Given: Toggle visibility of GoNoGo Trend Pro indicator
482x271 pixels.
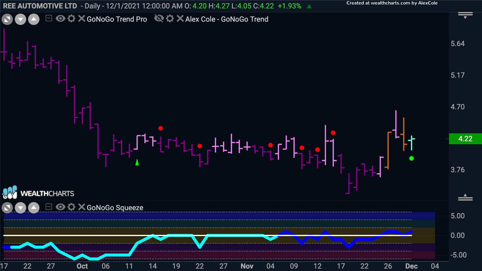Looking at the screenshot, I should coord(61,19).
